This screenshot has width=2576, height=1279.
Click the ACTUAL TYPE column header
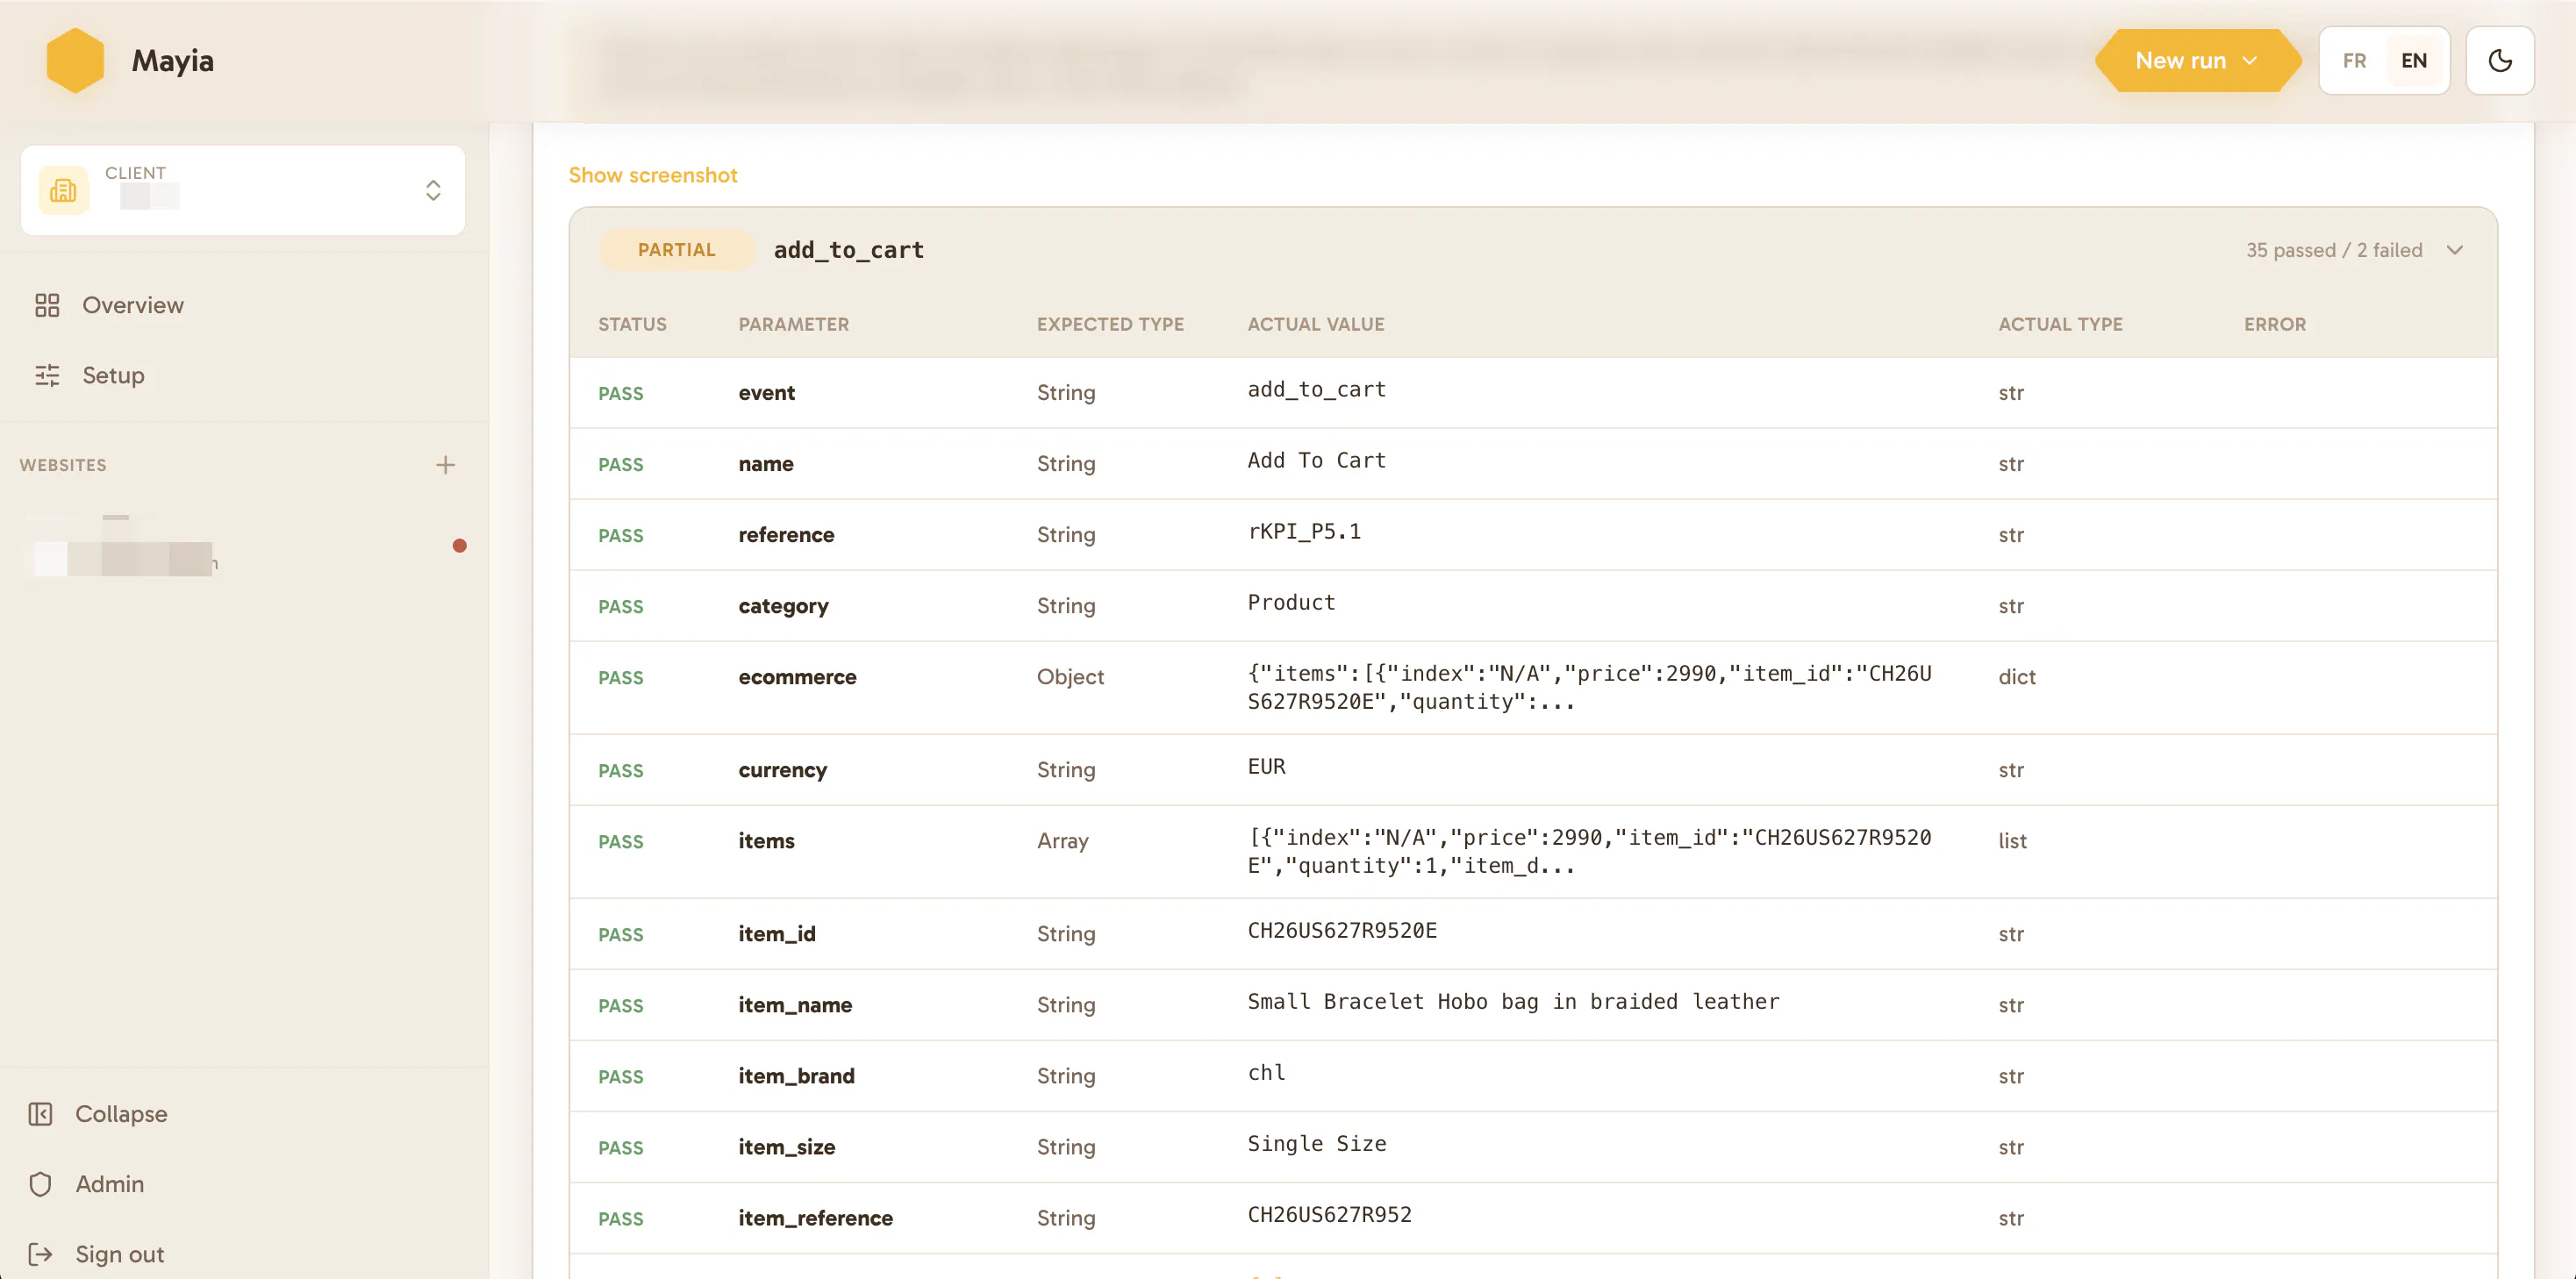point(2060,324)
